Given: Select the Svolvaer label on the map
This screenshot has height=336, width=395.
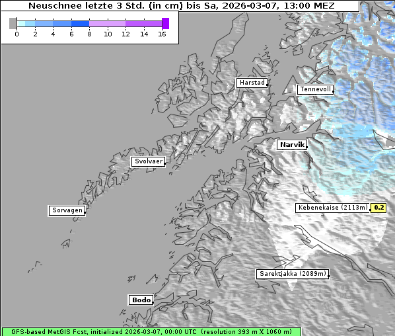Looking at the screenshot, I should tap(149, 161).
